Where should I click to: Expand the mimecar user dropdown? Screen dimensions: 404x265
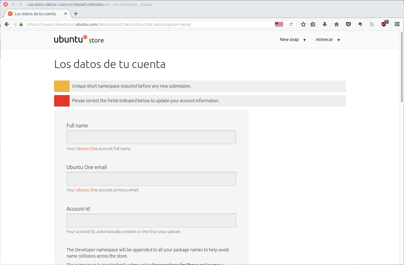[x=328, y=39]
